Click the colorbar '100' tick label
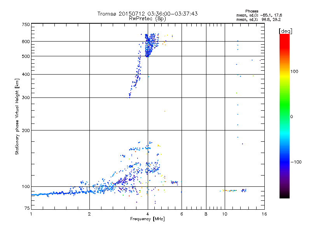The height and width of the screenshot is (233, 311). point(294,71)
